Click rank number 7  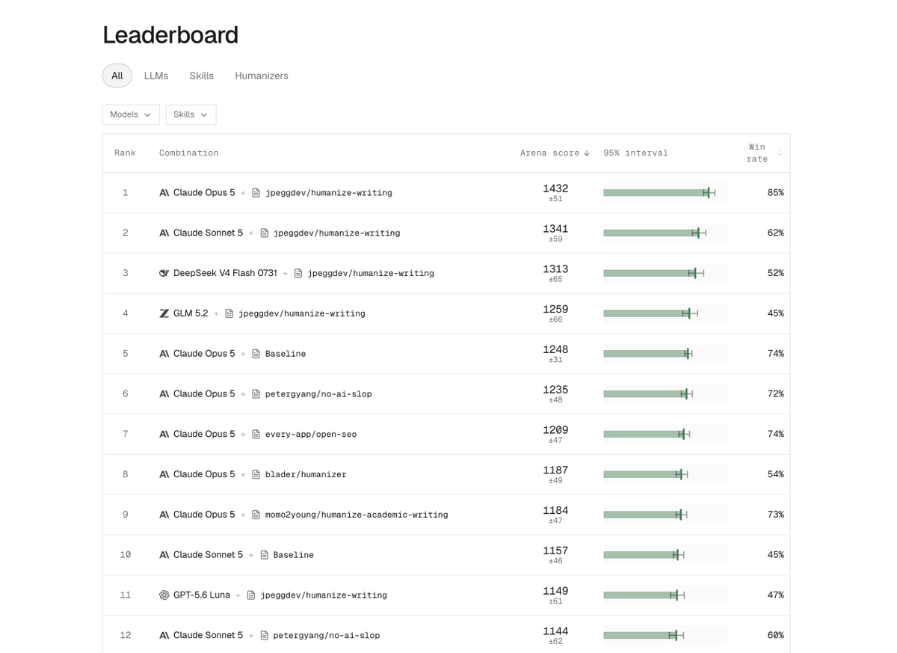(x=125, y=434)
